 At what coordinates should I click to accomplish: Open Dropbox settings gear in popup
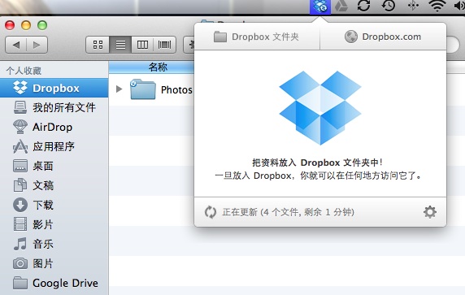tap(430, 212)
